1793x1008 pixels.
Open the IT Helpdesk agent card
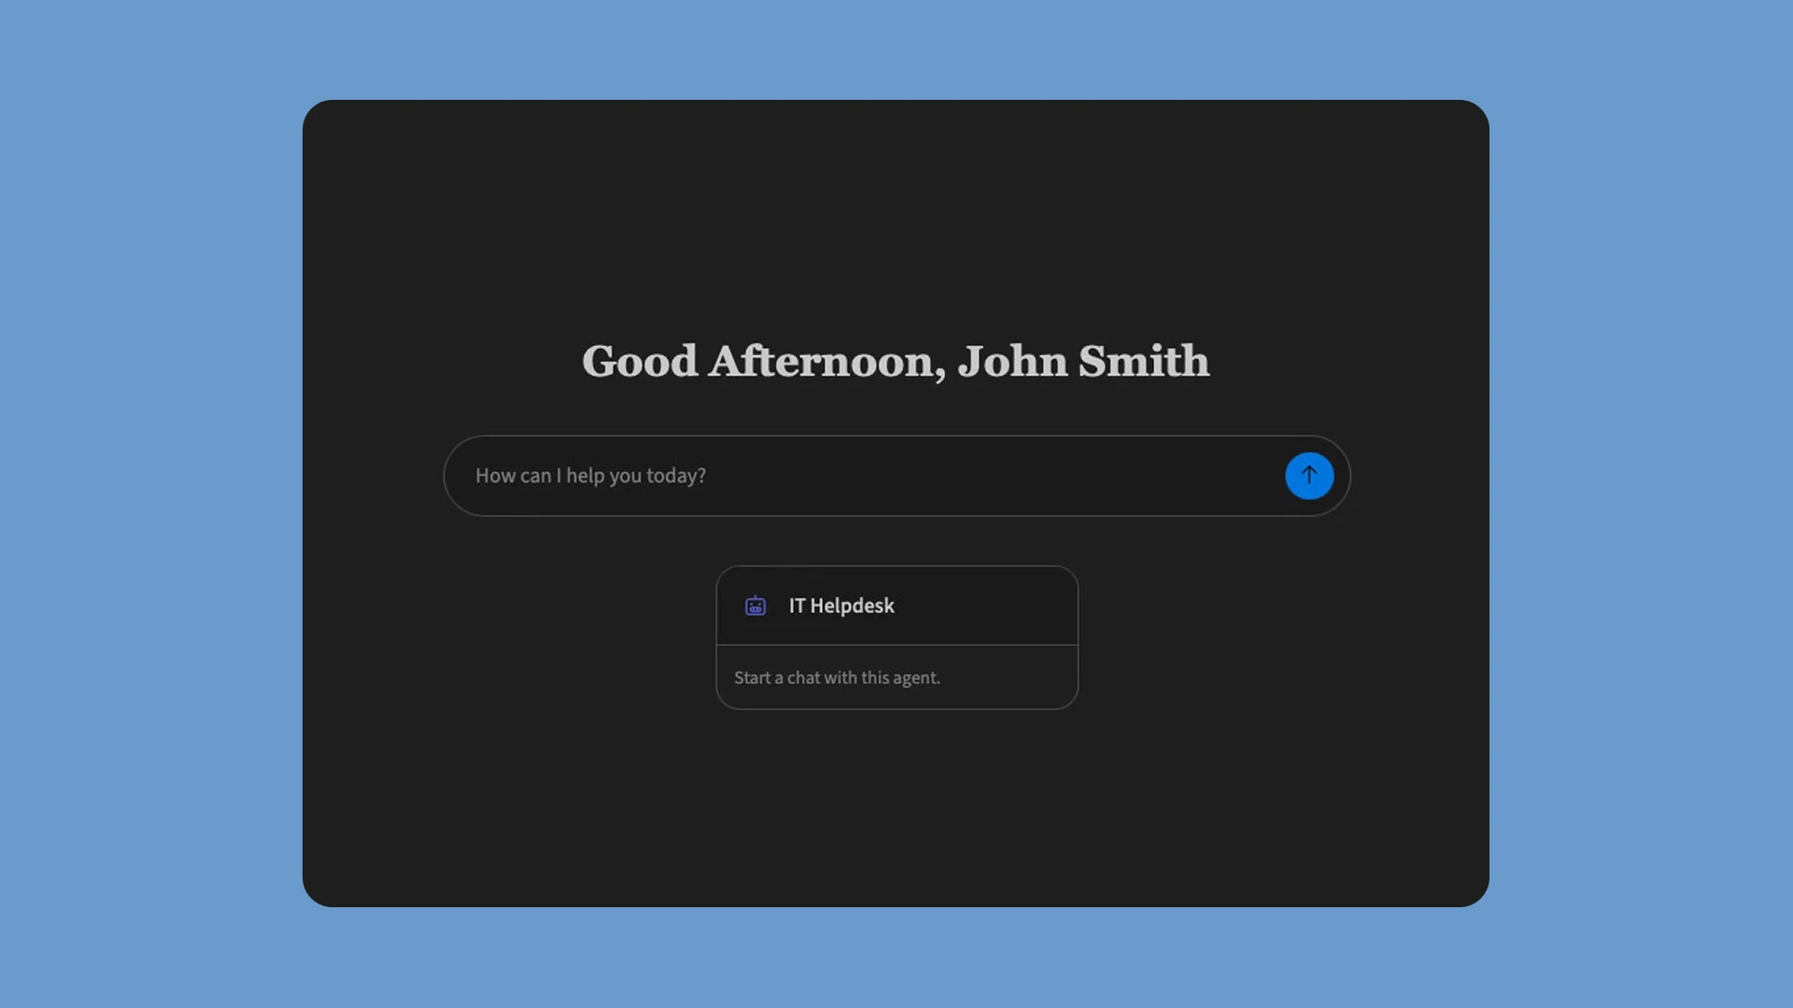pos(896,637)
